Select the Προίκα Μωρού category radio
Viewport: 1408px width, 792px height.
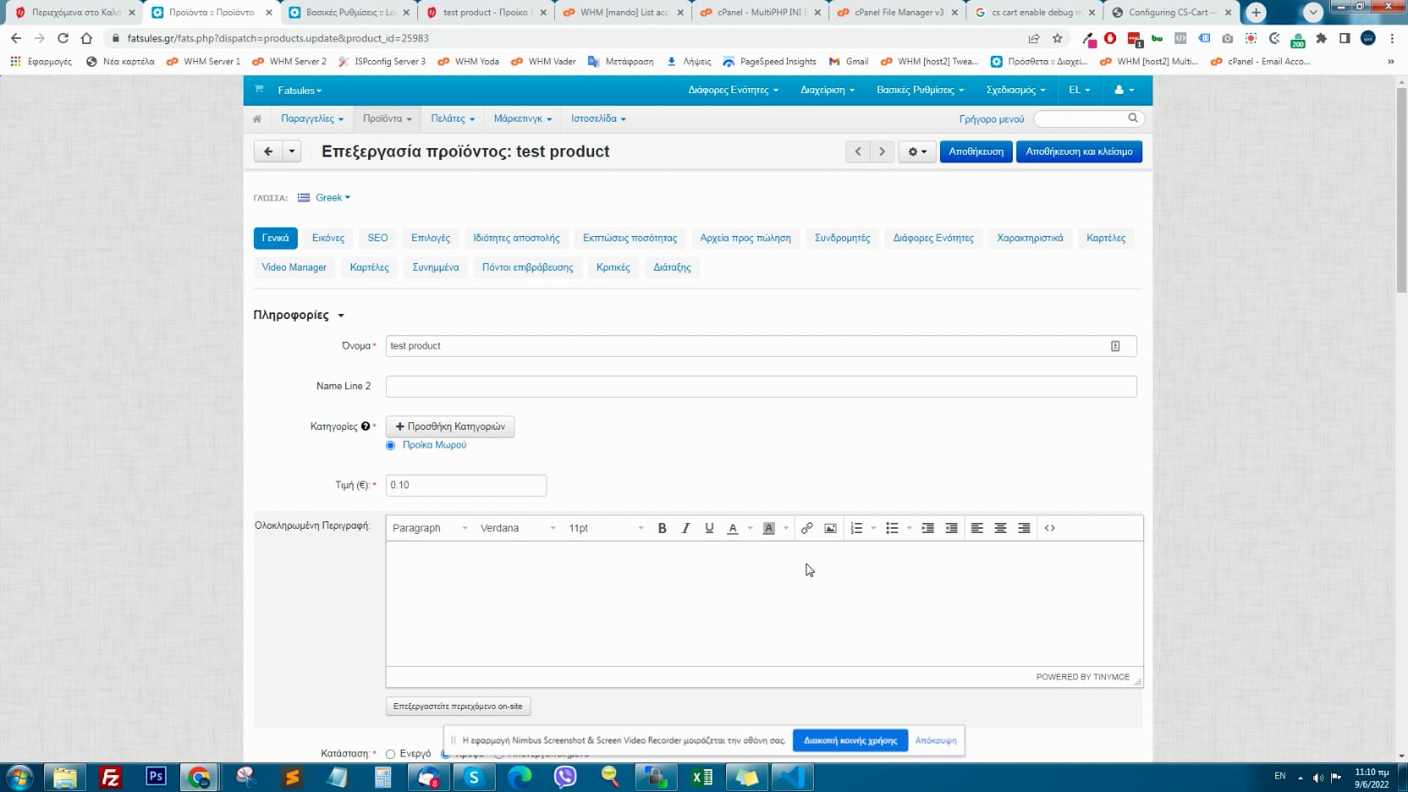390,445
